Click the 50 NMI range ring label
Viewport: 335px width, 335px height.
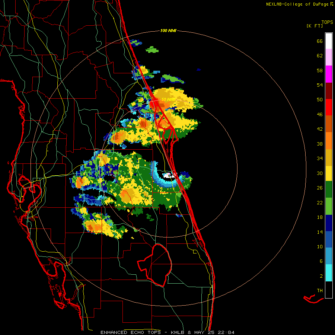[x=168, y=99]
